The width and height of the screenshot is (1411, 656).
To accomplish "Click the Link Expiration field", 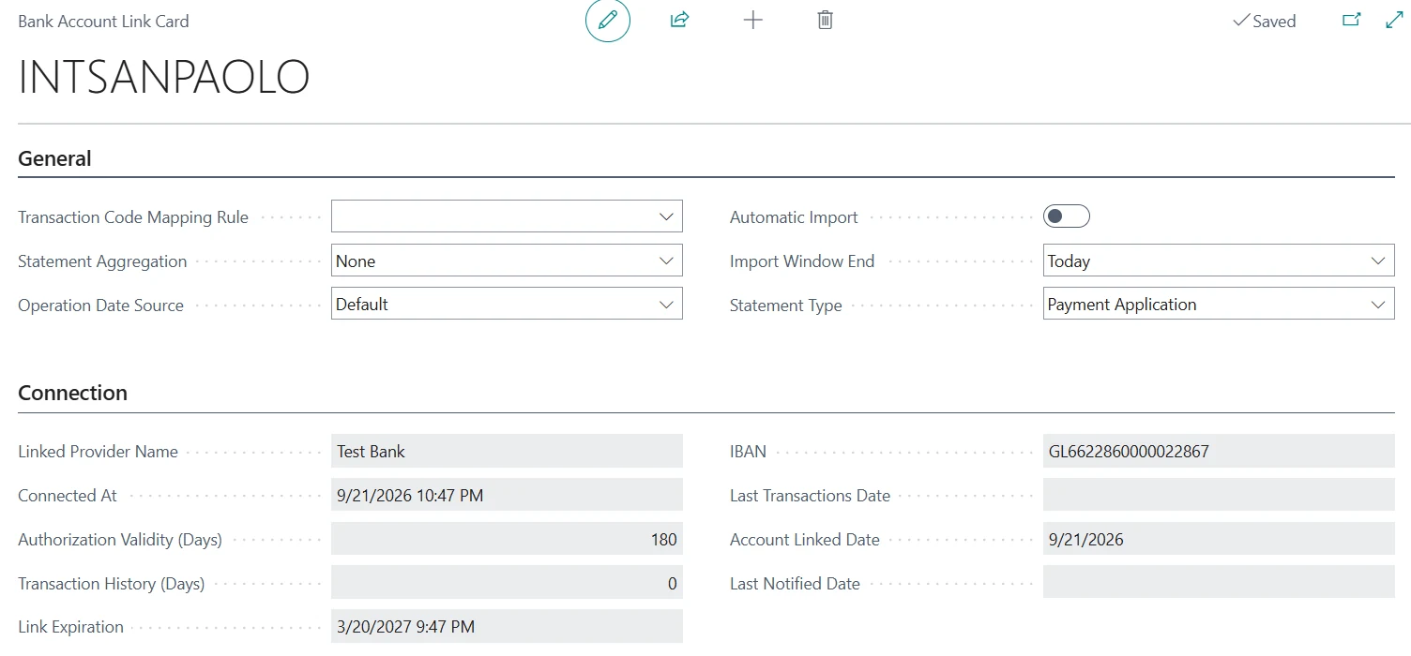I will [x=507, y=626].
